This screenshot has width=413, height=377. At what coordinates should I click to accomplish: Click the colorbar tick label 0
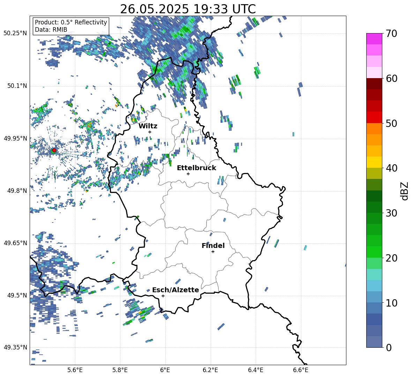389,348
